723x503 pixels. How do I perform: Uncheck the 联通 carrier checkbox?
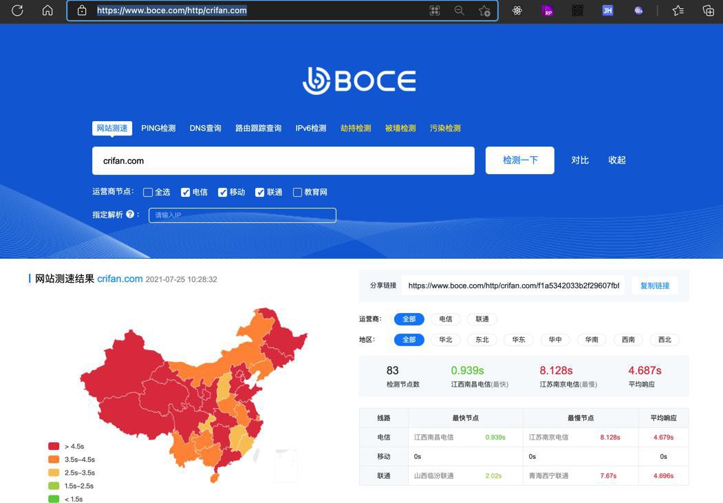tap(260, 192)
